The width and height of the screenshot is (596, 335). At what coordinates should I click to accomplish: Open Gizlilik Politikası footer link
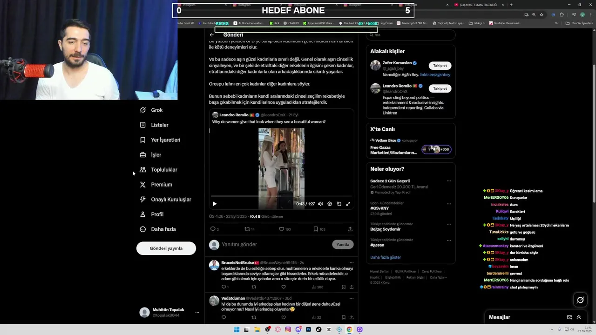coord(406,271)
